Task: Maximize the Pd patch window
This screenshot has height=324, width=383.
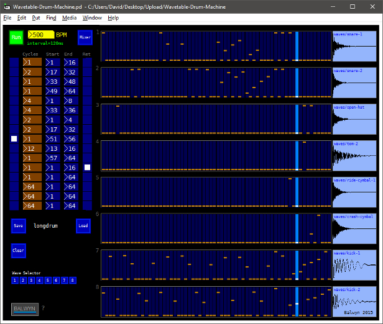Action: [353, 7]
